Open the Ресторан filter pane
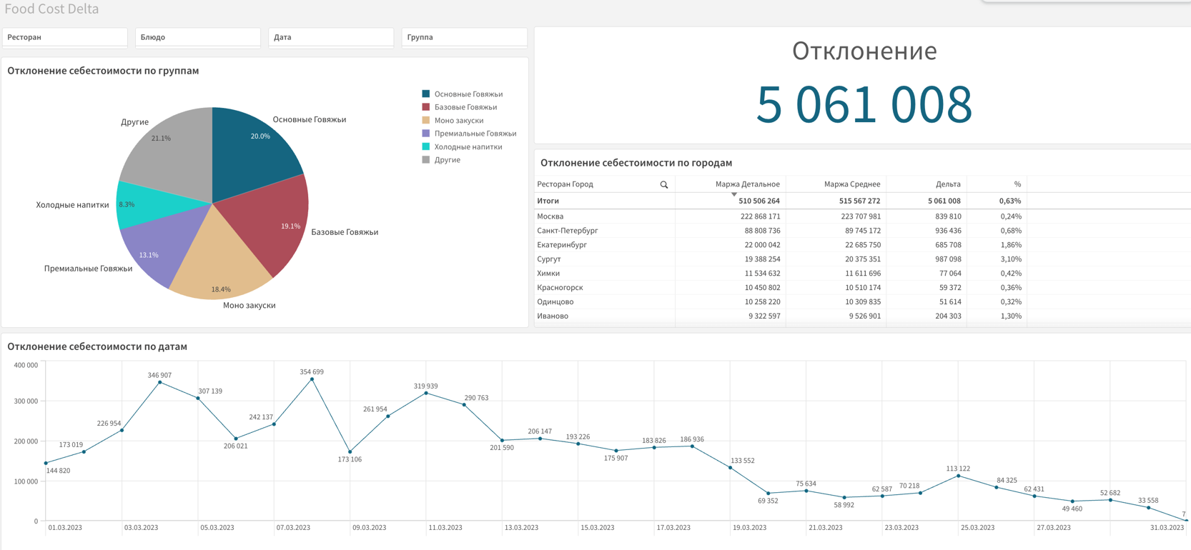This screenshot has width=1191, height=550. (x=65, y=37)
